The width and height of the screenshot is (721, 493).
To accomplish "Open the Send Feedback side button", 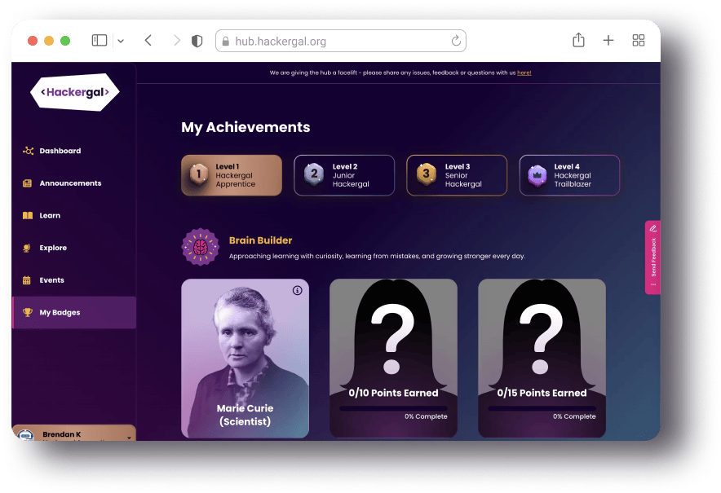I will click(x=653, y=258).
